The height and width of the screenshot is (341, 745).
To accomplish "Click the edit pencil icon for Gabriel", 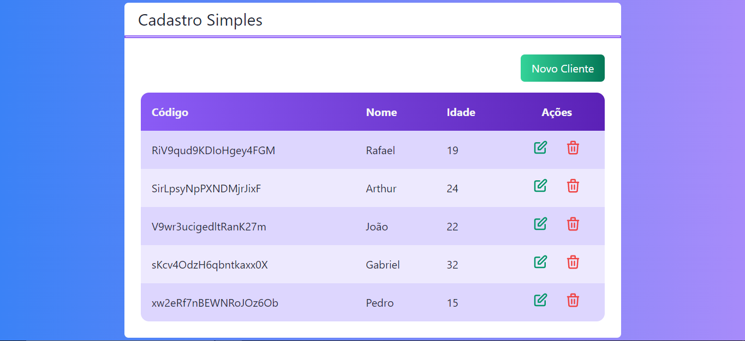I will click(x=540, y=261).
